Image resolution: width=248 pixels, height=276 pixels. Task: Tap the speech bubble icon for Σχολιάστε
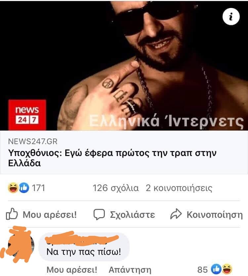(99, 214)
